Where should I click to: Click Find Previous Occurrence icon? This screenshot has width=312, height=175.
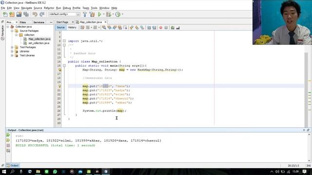[109, 28]
